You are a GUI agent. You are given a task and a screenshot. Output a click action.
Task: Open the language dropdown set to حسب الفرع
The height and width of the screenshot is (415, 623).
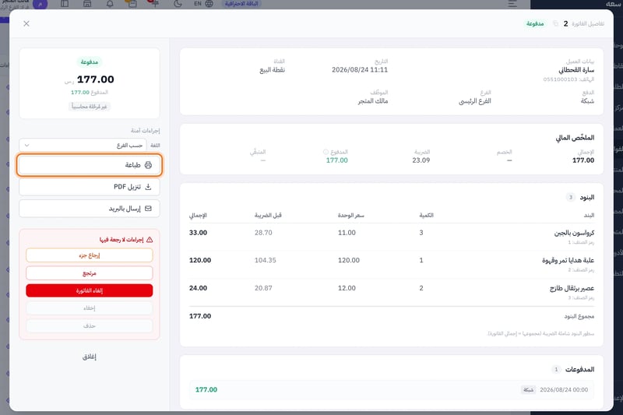pyautogui.click(x=83, y=146)
